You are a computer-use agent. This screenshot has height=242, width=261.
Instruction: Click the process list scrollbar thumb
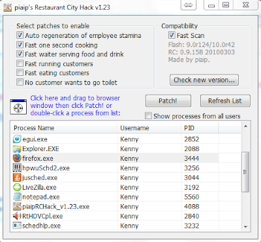point(246,172)
